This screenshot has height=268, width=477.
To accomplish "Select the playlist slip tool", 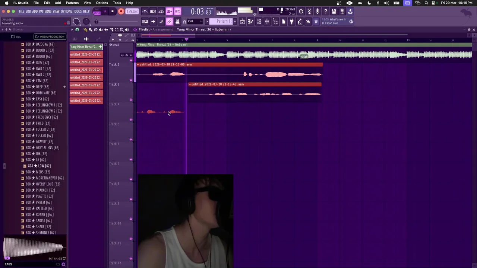I will tap(106, 29).
